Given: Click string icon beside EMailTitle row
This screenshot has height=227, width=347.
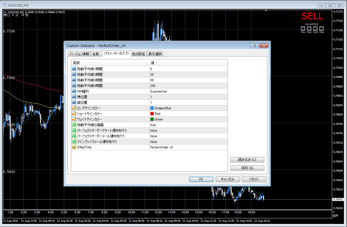Looking at the screenshot, I should pyautogui.click(x=74, y=147).
